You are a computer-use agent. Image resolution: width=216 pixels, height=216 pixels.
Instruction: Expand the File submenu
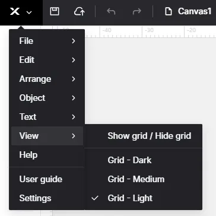[x=47, y=41]
